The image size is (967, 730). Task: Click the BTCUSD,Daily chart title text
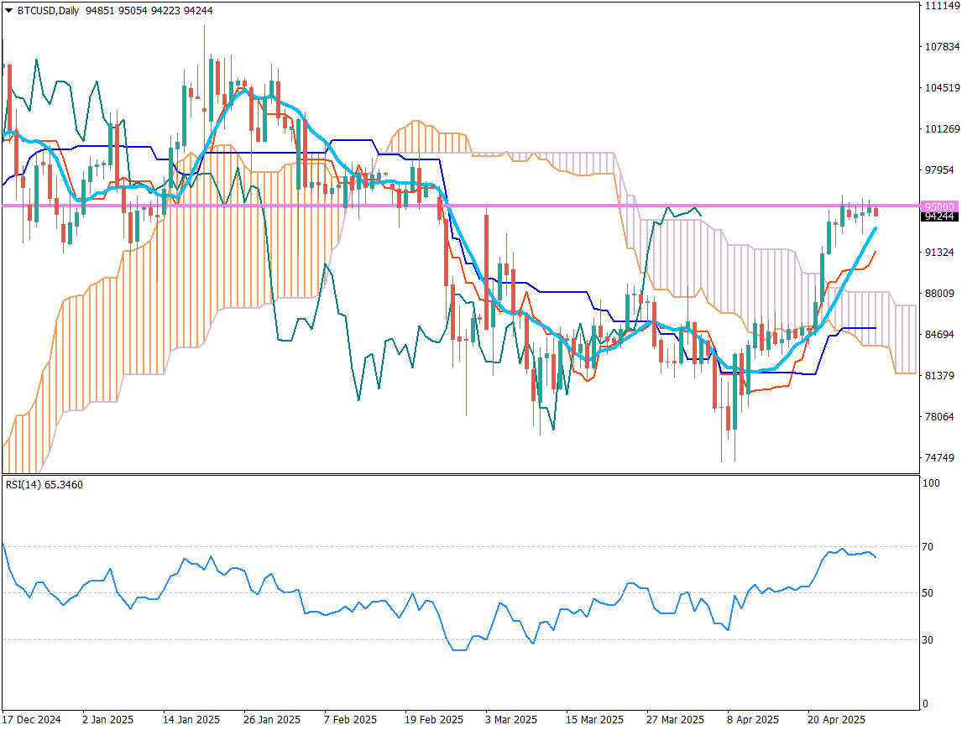[49, 10]
